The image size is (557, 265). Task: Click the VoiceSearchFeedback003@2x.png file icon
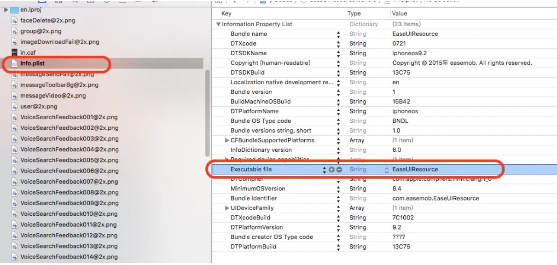pos(14,138)
